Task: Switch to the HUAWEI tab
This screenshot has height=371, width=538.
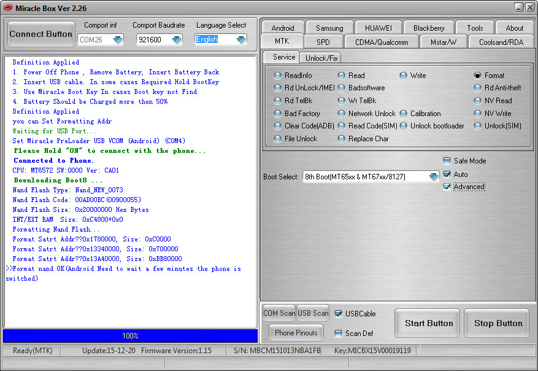Action: click(x=378, y=28)
